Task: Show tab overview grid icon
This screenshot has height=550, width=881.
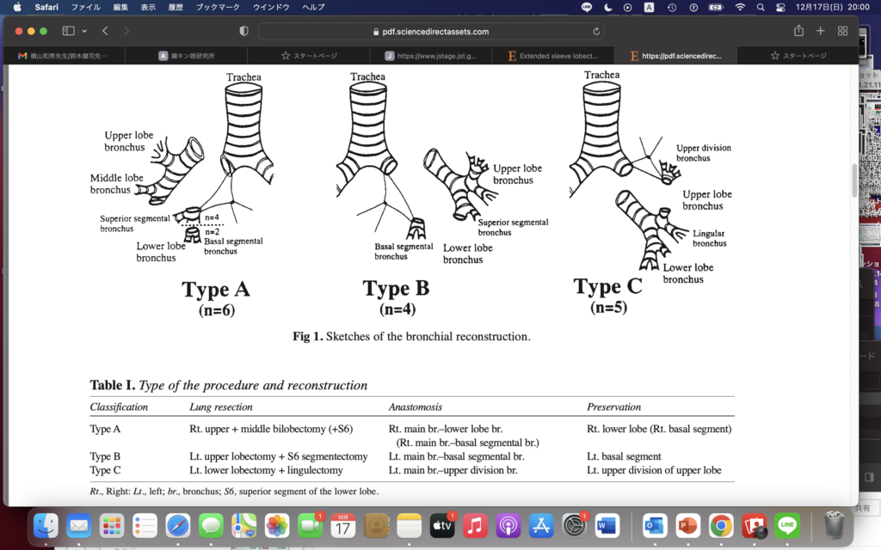Action: pyautogui.click(x=842, y=31)
